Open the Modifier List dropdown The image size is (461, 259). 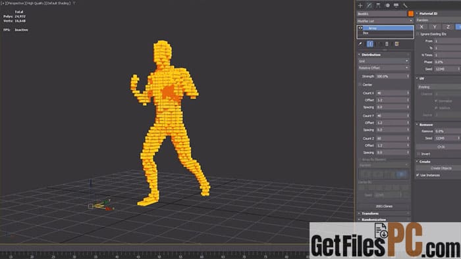385,21
